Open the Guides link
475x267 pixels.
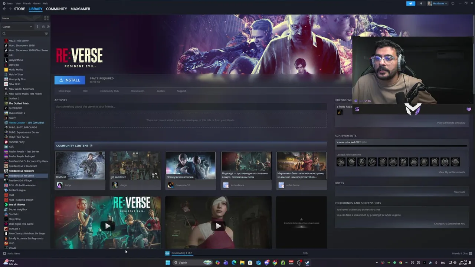(161, 91)
